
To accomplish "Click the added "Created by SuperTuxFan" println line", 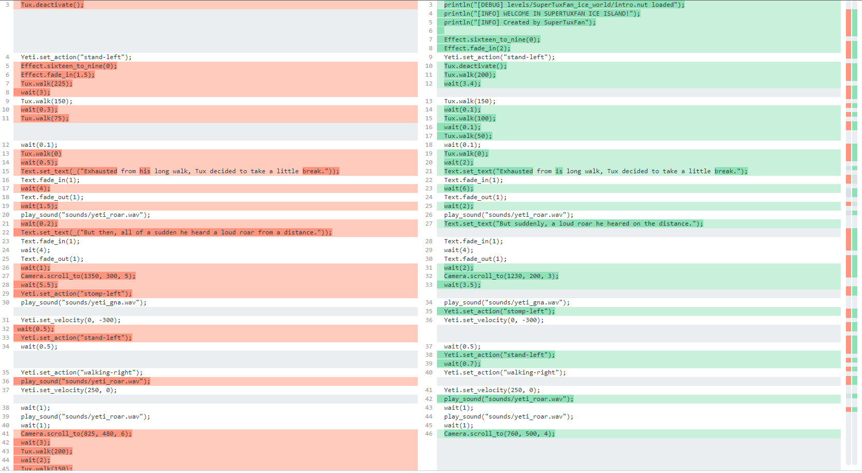I will (519, 22).
